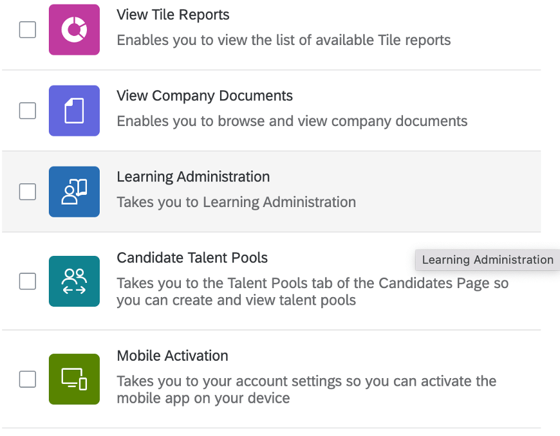
Task: Click the 'Takes you to Learning Administration' description
Action: click(236, 203)
